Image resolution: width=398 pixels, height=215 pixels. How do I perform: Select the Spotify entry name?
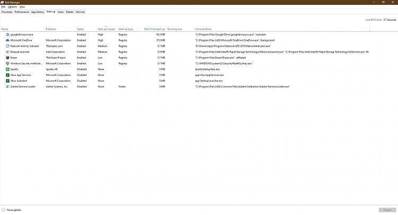14,69
